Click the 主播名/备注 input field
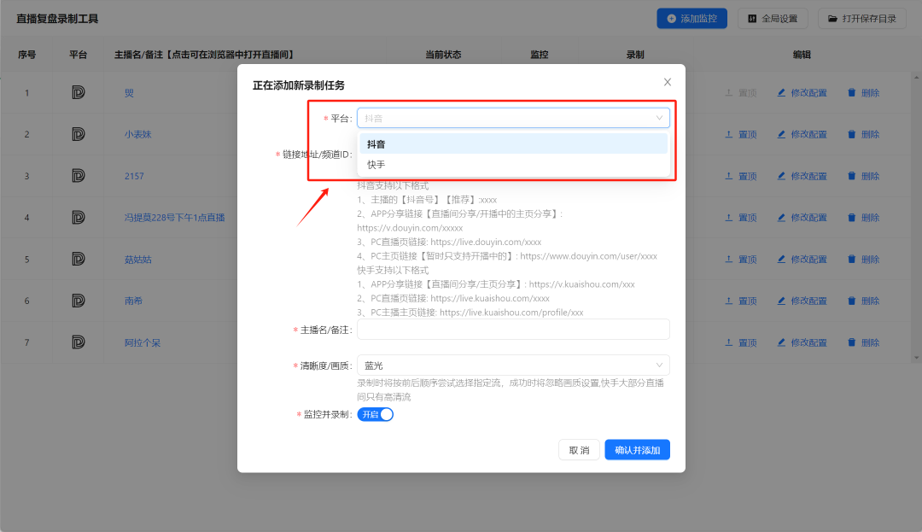The image size is (922, 532). tap(513, 330)
